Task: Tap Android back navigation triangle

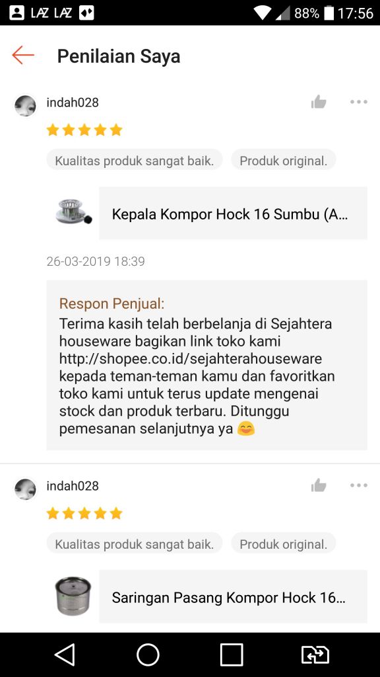Action: (65, 655)
